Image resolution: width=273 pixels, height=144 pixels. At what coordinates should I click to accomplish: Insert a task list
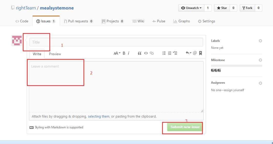pos(175,53)
